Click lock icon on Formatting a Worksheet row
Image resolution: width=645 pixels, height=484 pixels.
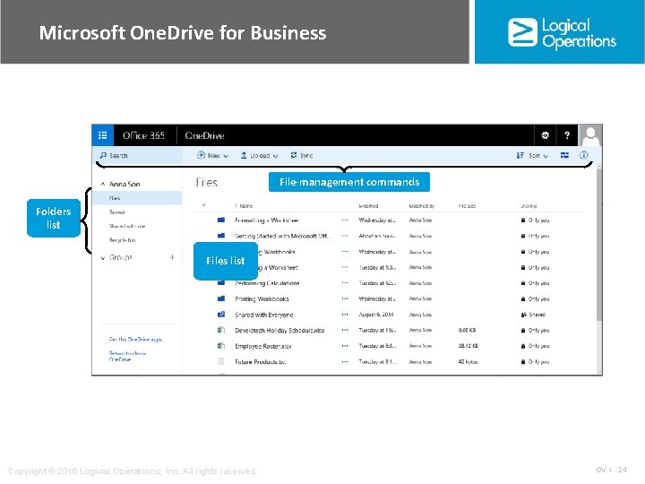click(523, 220)
